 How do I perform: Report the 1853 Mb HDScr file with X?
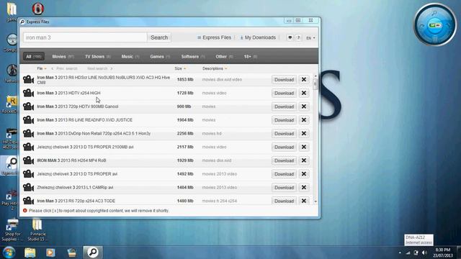click(x=304, y=80)
